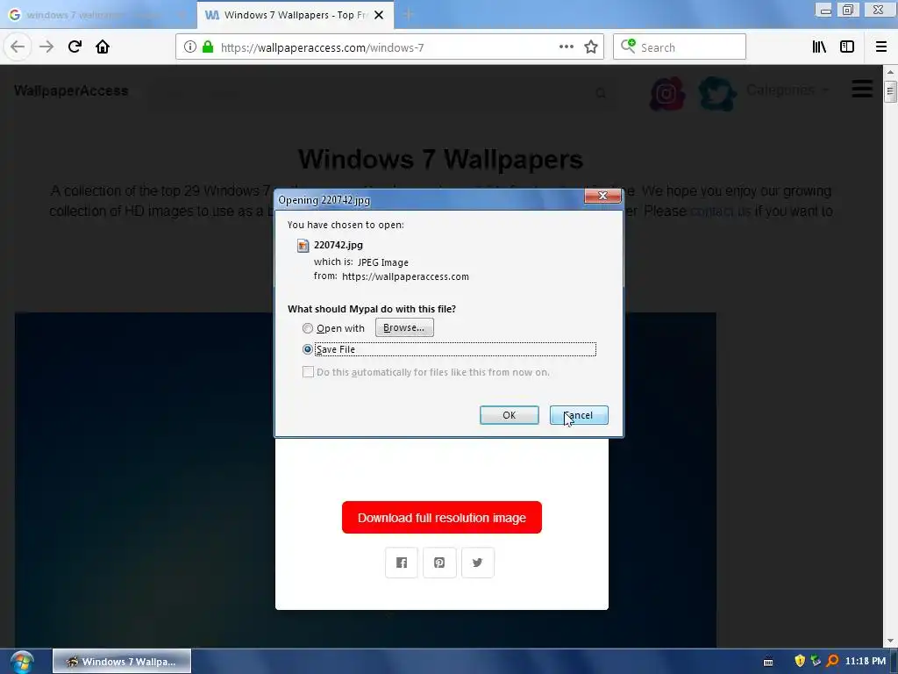Click Cancel in the Opening dialog
The height and width of the screenshot is (674, 898).
pyautogui.click(x=579, y=415)
